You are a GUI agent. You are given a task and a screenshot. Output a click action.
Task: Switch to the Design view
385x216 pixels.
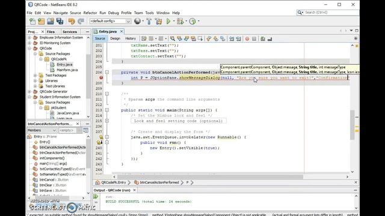115,38
